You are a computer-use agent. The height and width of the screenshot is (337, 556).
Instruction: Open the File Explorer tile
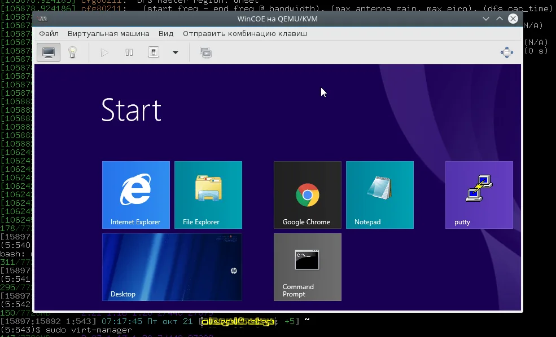click(x=208, y=194)
